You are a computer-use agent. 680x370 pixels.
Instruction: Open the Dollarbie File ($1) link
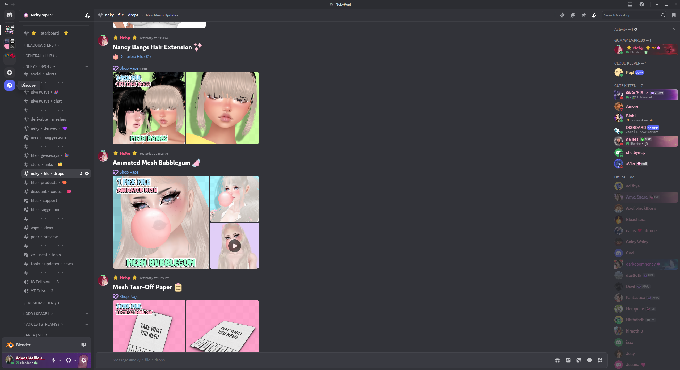(135, 57)
